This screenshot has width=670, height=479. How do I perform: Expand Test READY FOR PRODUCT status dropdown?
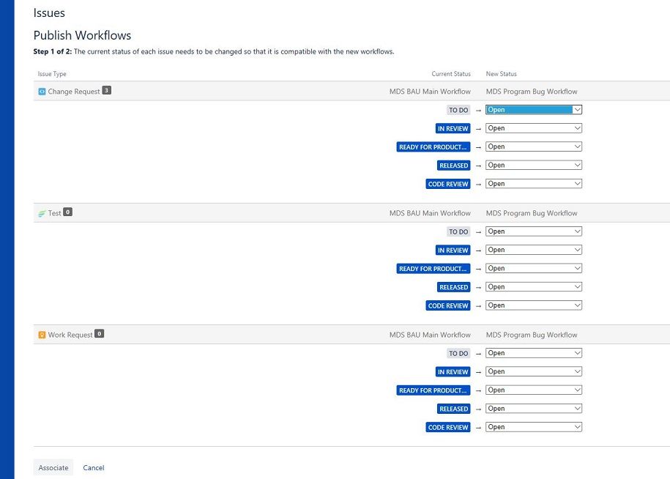pyautogui.click(x=534, y=269)
